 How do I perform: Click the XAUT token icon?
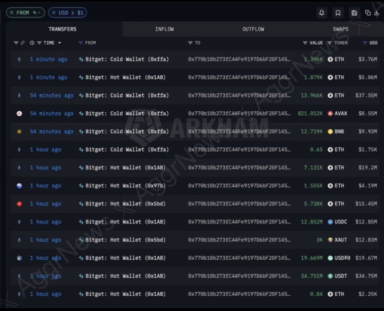point(330,240)
